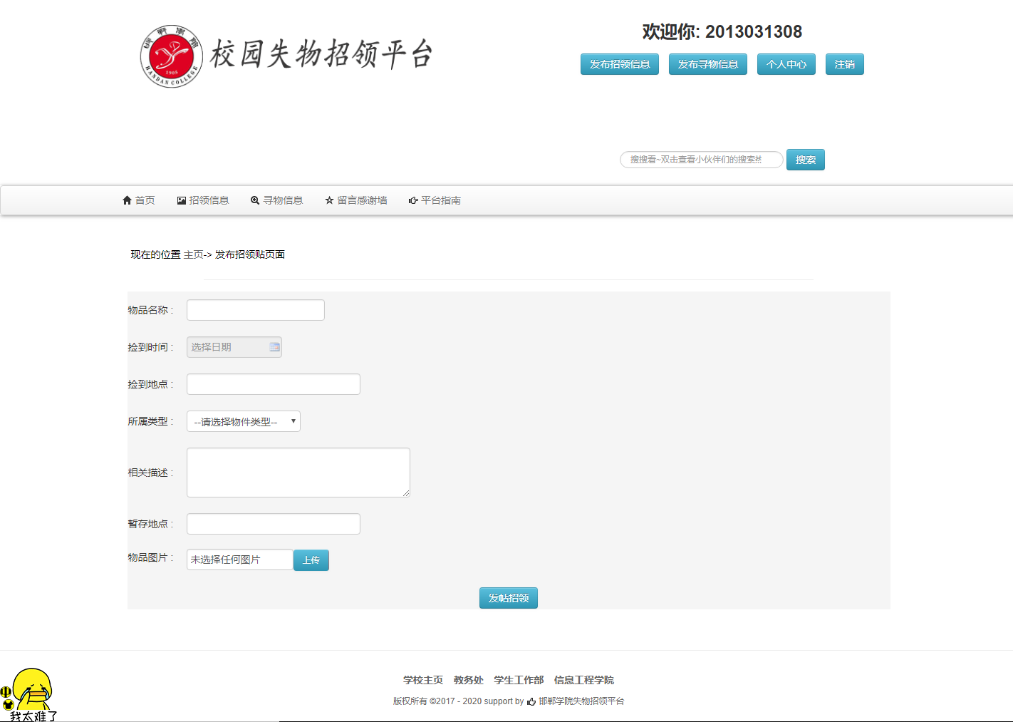Click the yellow duck sticker 我太难了

[x=30, y=695]
